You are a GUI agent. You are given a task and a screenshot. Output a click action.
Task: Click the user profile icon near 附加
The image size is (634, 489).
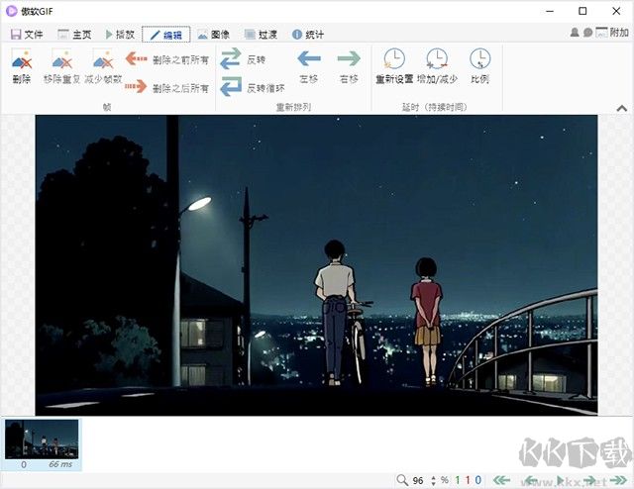tap(575, 33)
